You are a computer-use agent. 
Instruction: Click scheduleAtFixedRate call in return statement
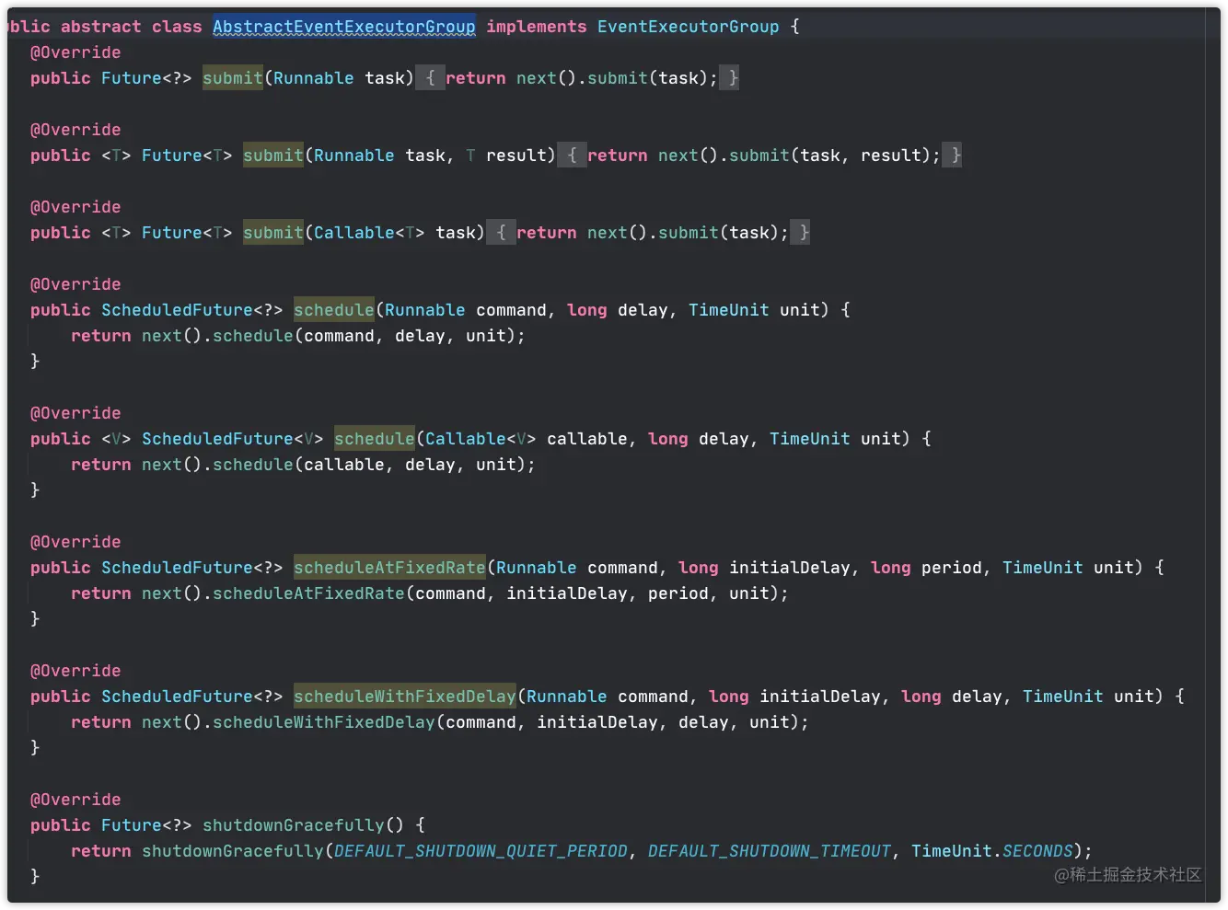click(308, 593)
